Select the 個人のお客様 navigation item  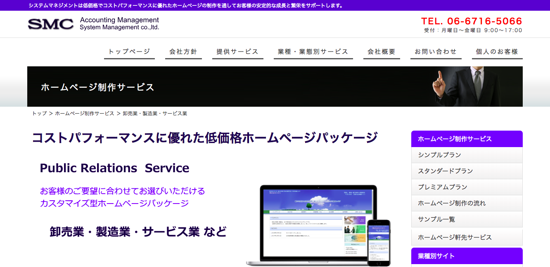497,51
